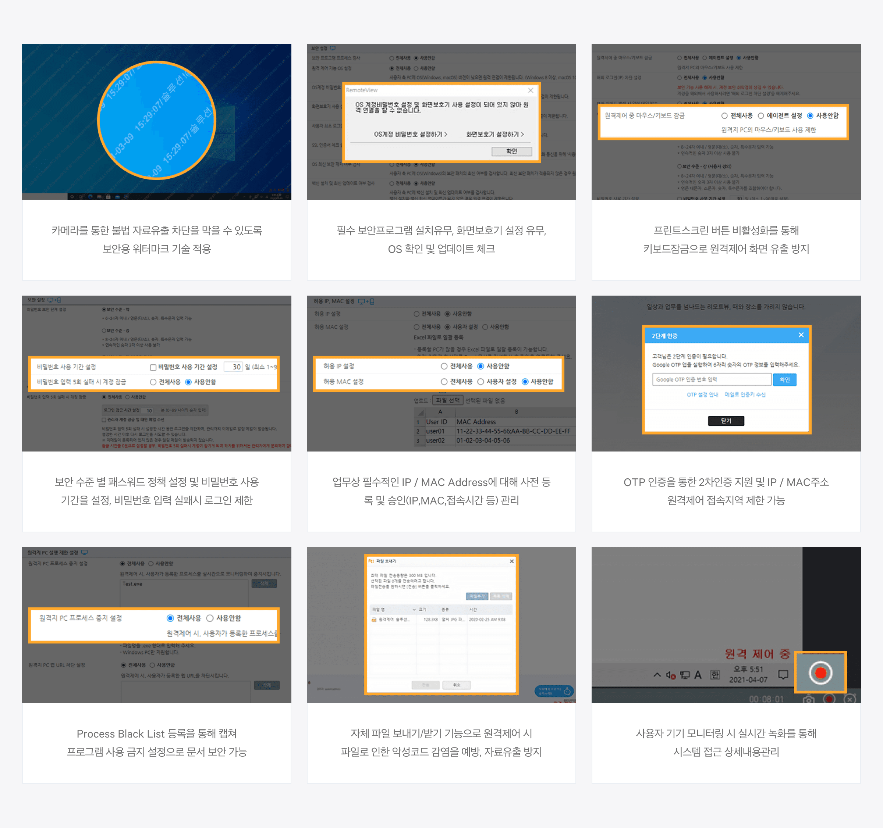Check the 비밀번호 사용 기간 설정 checkbox
The height and width of the screenshot is (828, 883).
153,367
